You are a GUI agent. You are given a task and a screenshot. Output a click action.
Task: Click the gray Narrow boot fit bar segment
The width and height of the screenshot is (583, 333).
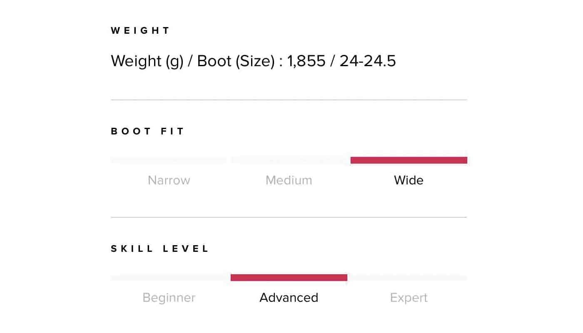(x=169, y=160)
